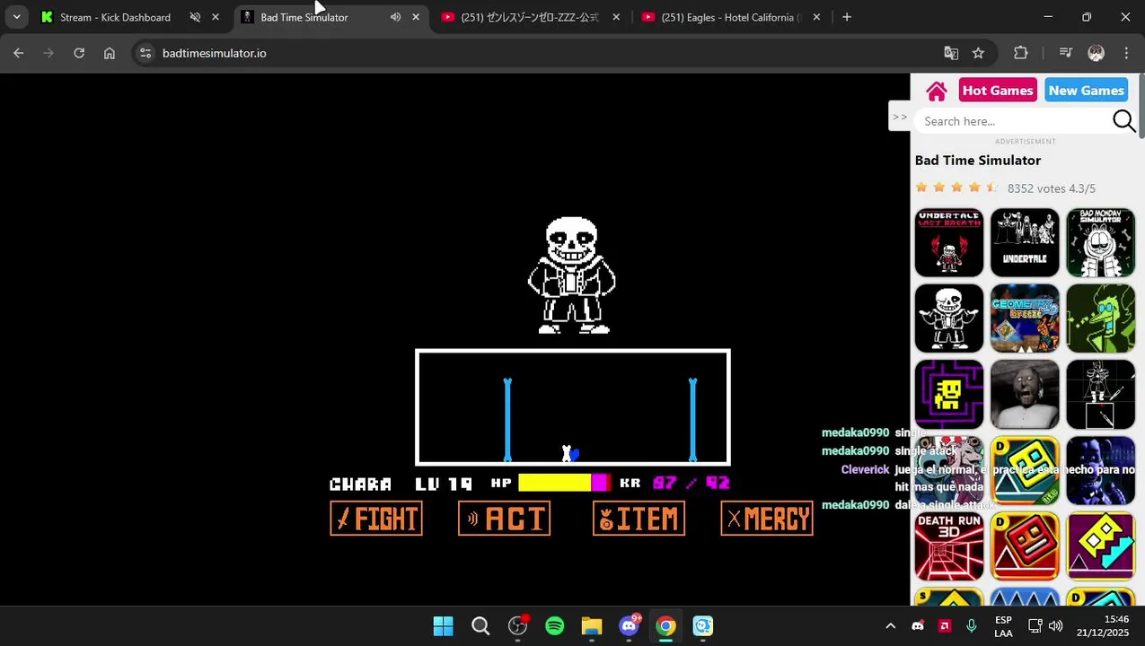The image size is (1145, 646).
Task: Click the Chrome icon in the taskbar
Action: point(665,625)
